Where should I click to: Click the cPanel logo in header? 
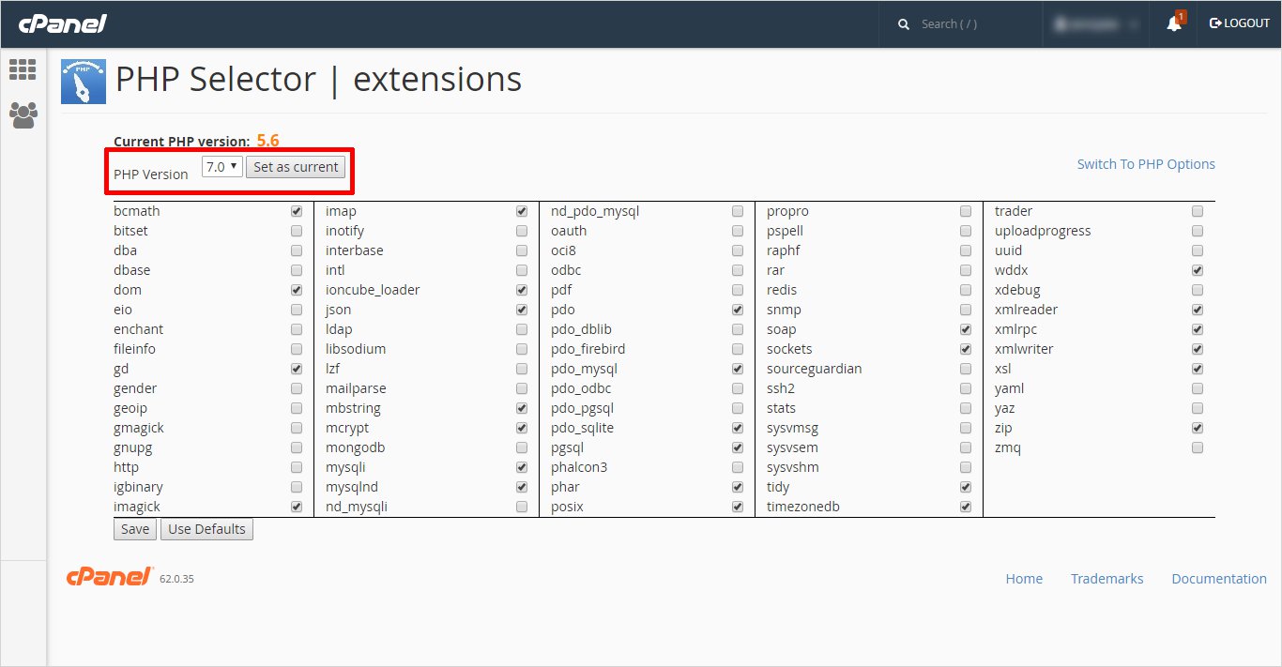point(63,23)
